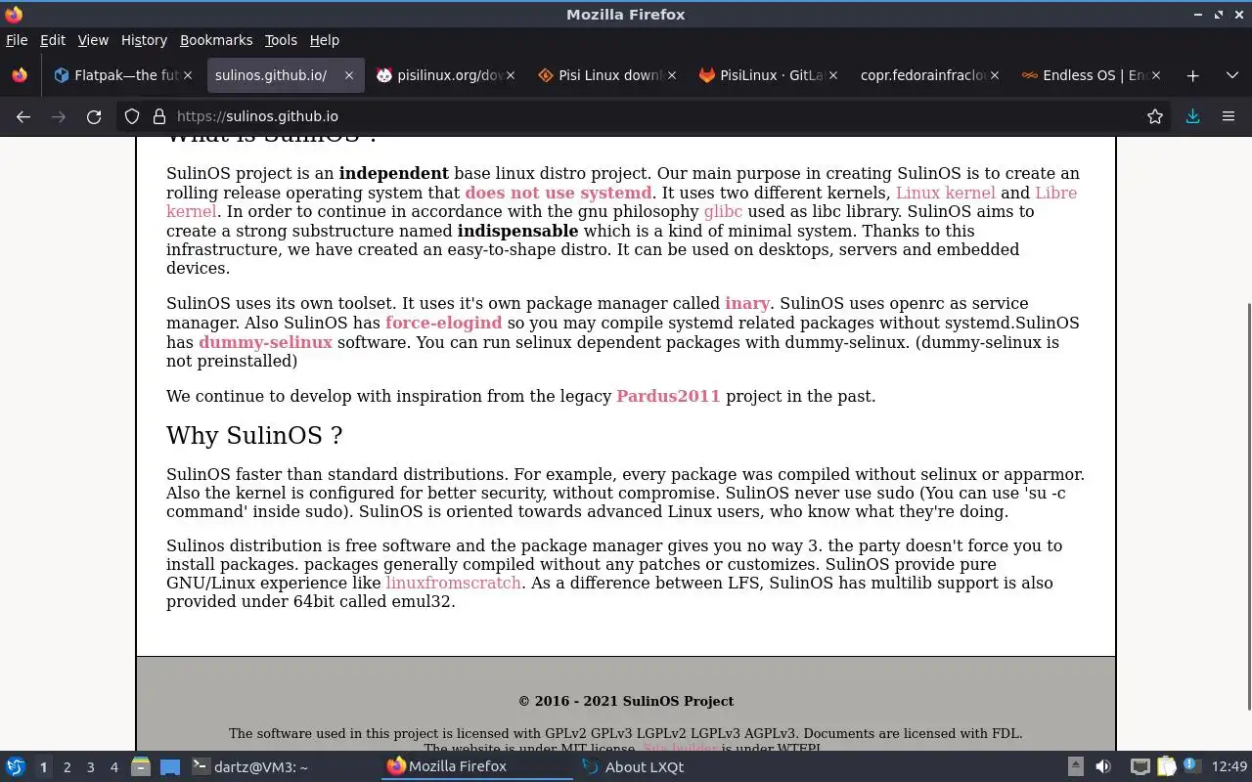This screenshot has height=782, width=1252.
Task: Open the View menu
Action: (93, 40)
